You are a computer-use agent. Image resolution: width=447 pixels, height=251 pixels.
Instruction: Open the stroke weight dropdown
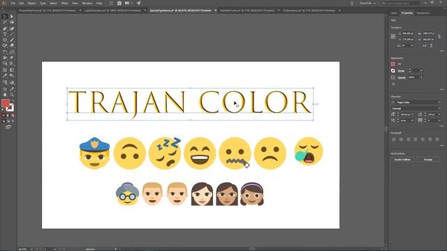[421, 70]
